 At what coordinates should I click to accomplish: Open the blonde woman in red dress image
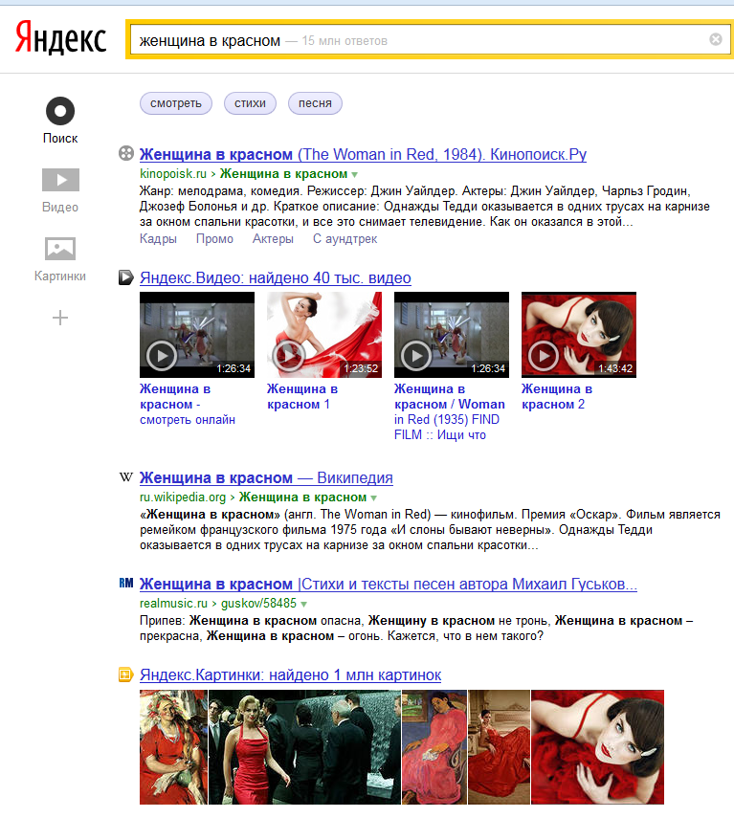304,747
